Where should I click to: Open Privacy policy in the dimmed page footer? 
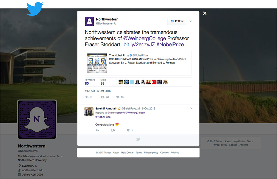220,145
